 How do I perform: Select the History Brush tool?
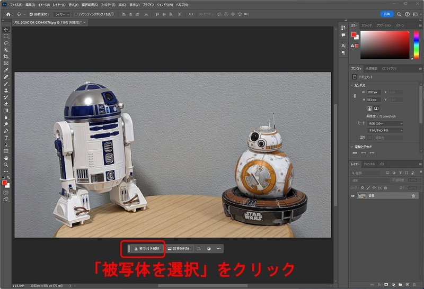click(x=6, y=97)
